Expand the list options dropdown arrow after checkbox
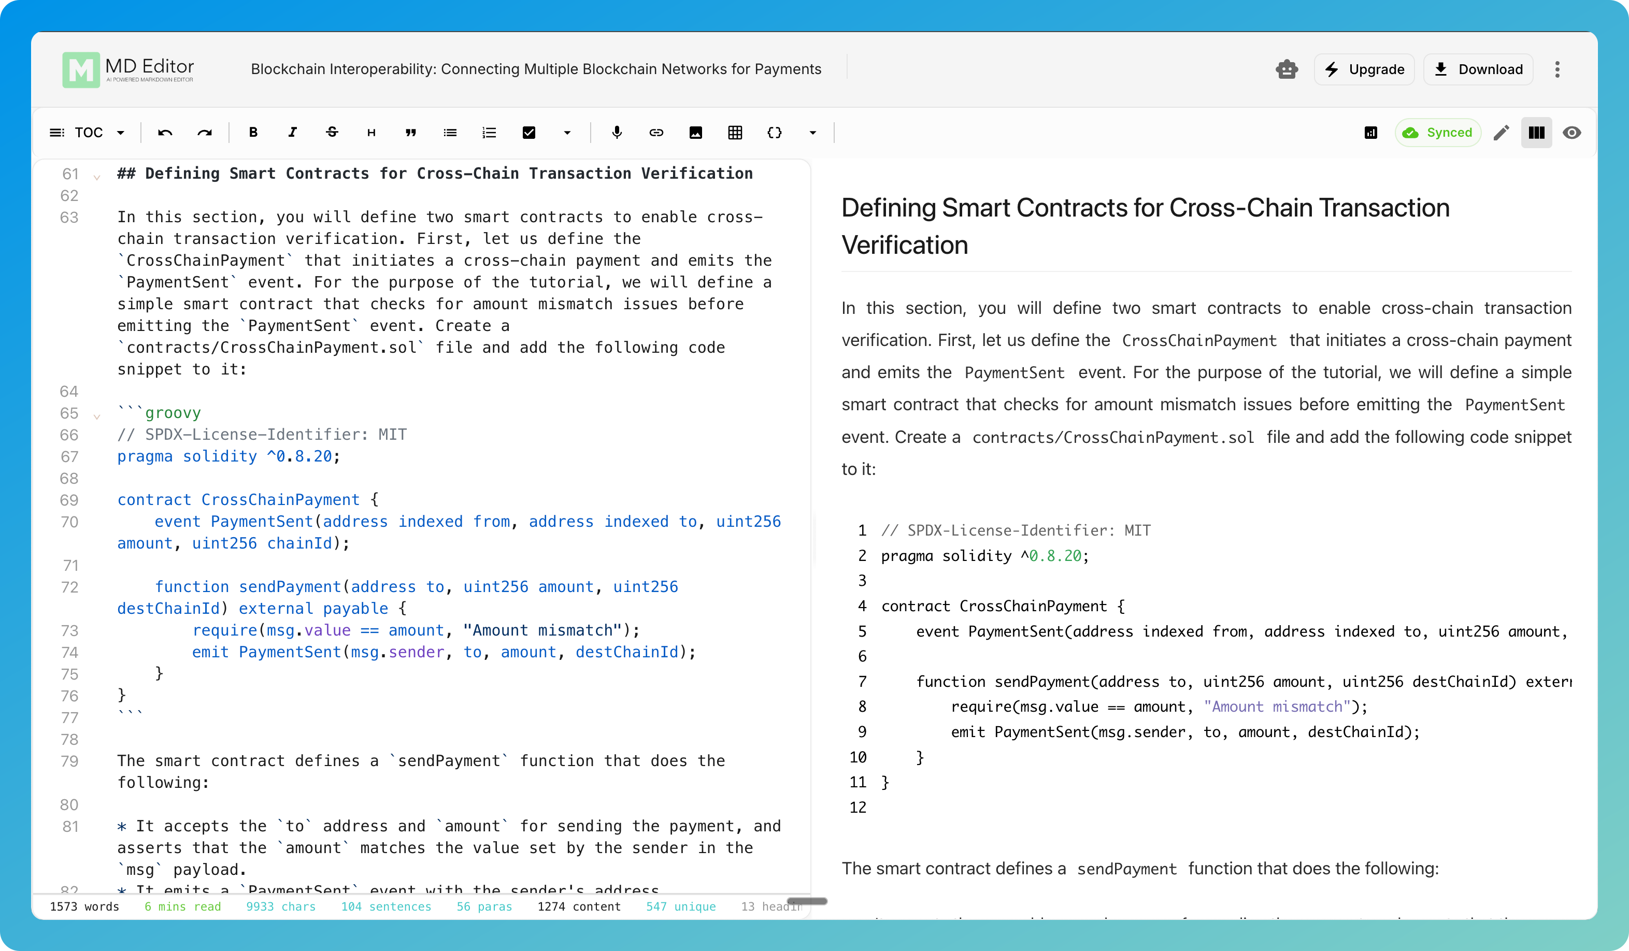The height and width of the screenshot is (951, 1629). pyautogui.click(x=567, y=133)
